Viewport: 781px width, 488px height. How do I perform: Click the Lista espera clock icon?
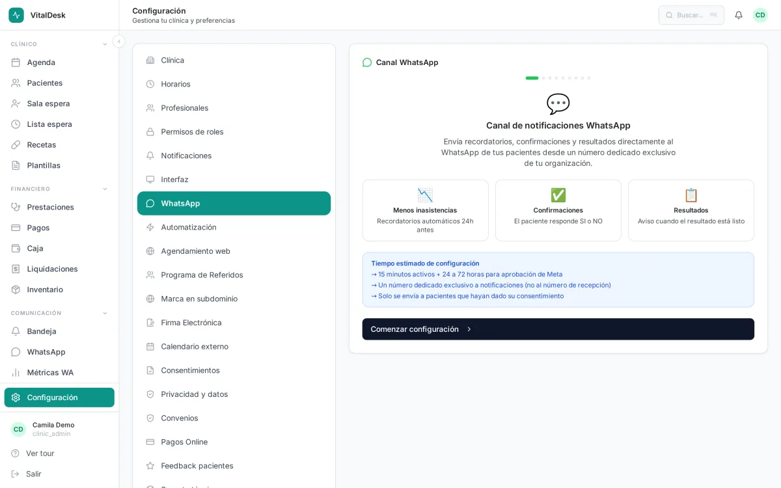[16, 124]
